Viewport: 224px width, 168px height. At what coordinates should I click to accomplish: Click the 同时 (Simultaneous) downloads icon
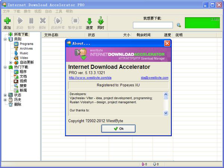(101, 21)
